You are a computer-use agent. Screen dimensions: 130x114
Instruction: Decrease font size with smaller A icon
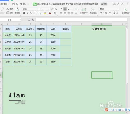tap(56, 9)
